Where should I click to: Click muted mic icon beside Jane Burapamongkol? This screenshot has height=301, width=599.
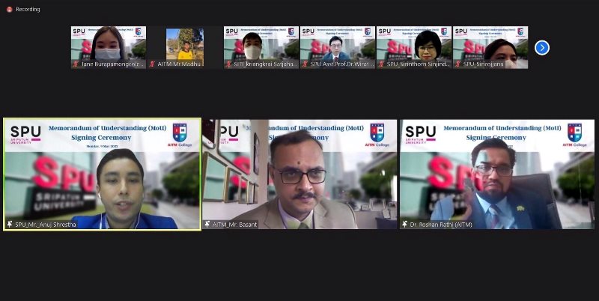coord(76,64)
